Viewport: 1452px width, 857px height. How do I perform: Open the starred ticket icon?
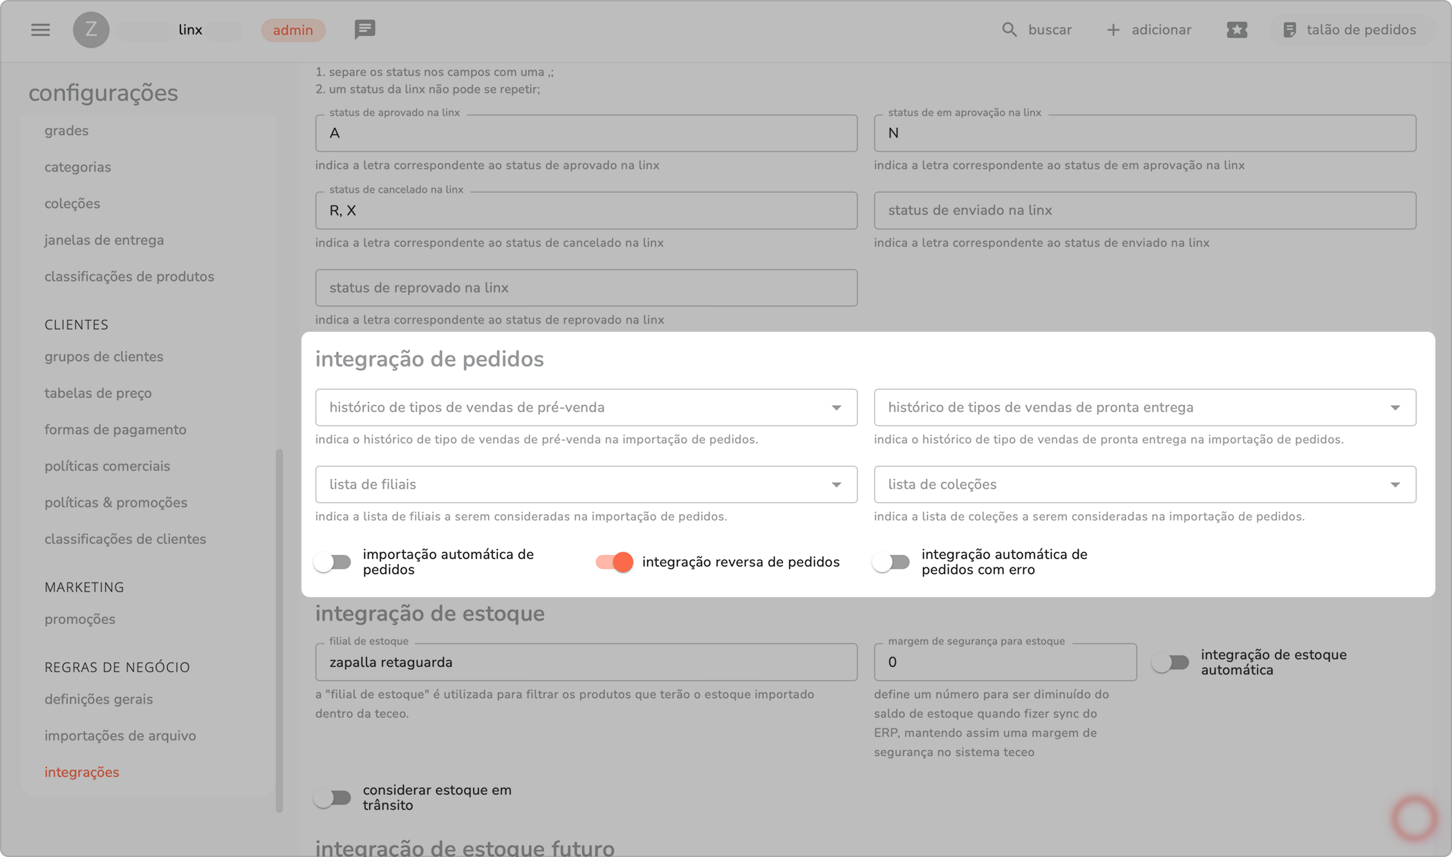[1236, 30]
